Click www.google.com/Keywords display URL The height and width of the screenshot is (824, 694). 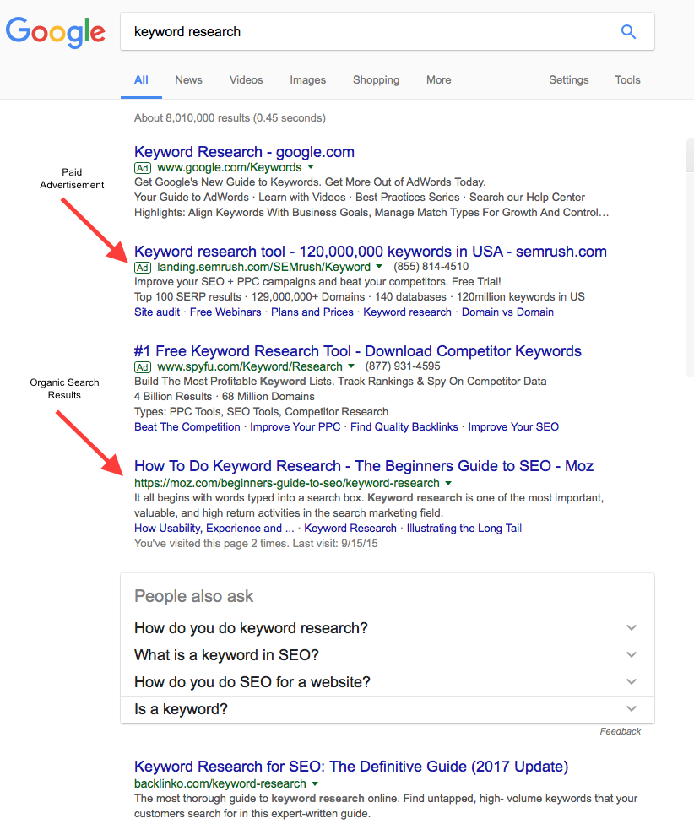230,167
